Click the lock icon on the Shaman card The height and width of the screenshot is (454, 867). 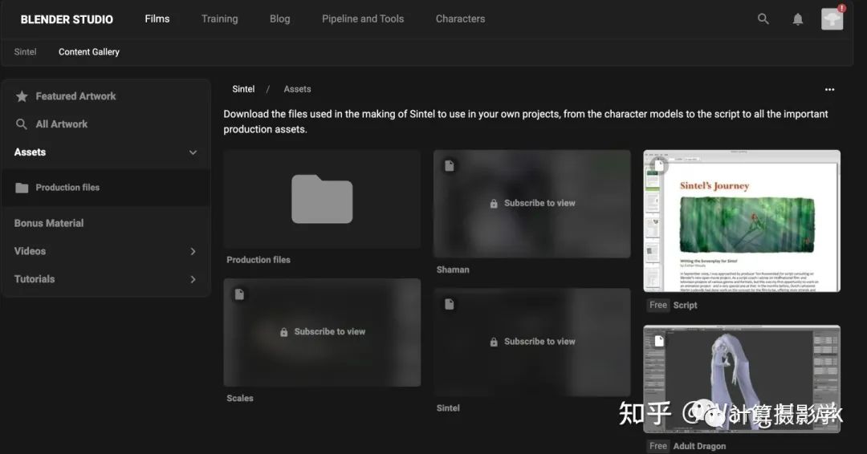click(x=494, y=204)
